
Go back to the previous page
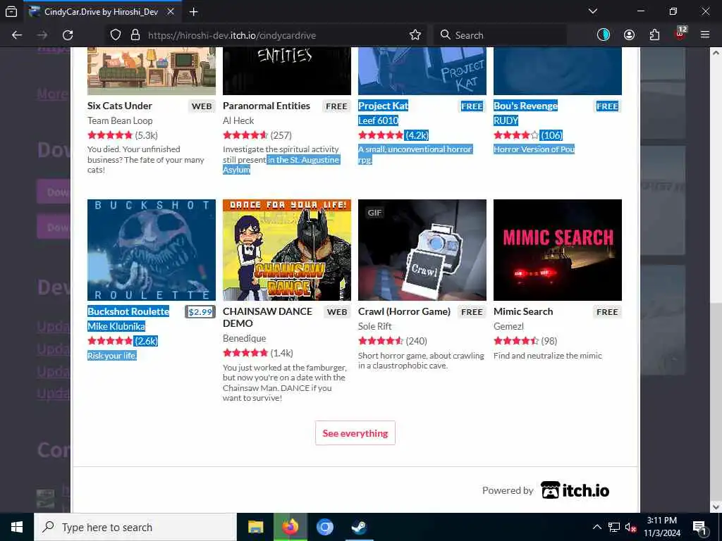(x=17, y=35)
